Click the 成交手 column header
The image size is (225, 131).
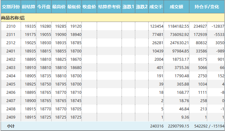click(x=156, y=7)
